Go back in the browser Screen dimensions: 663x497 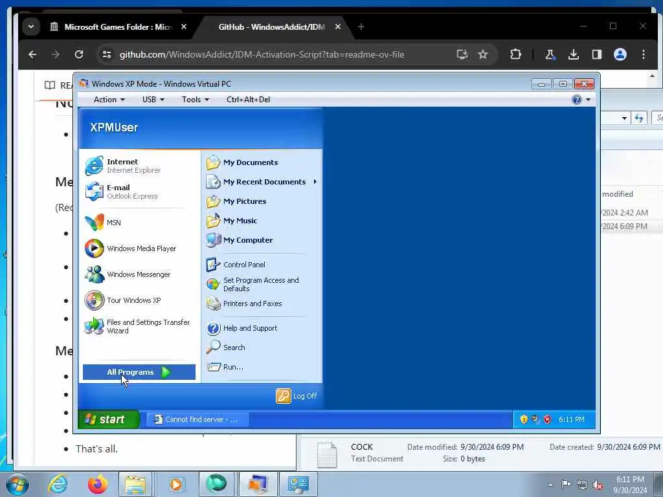(x=32, y=54)
